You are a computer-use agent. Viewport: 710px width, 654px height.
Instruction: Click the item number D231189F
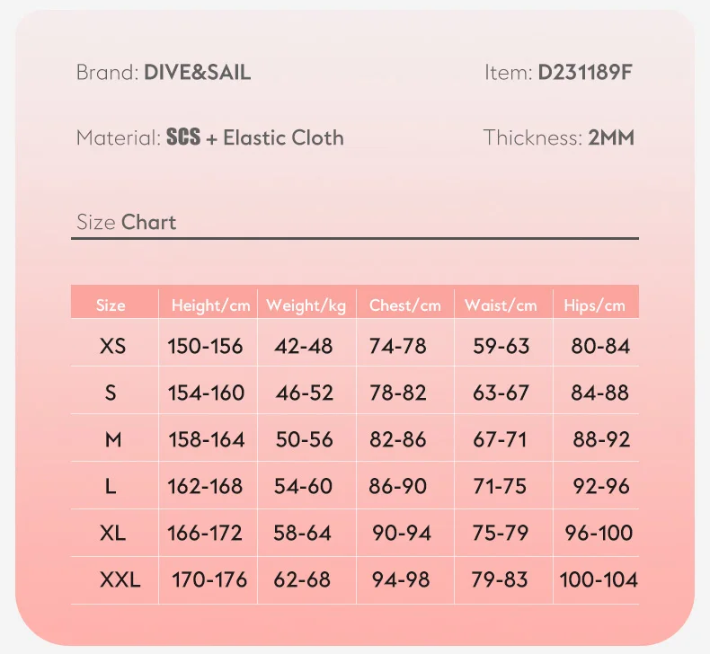[585, 73]
